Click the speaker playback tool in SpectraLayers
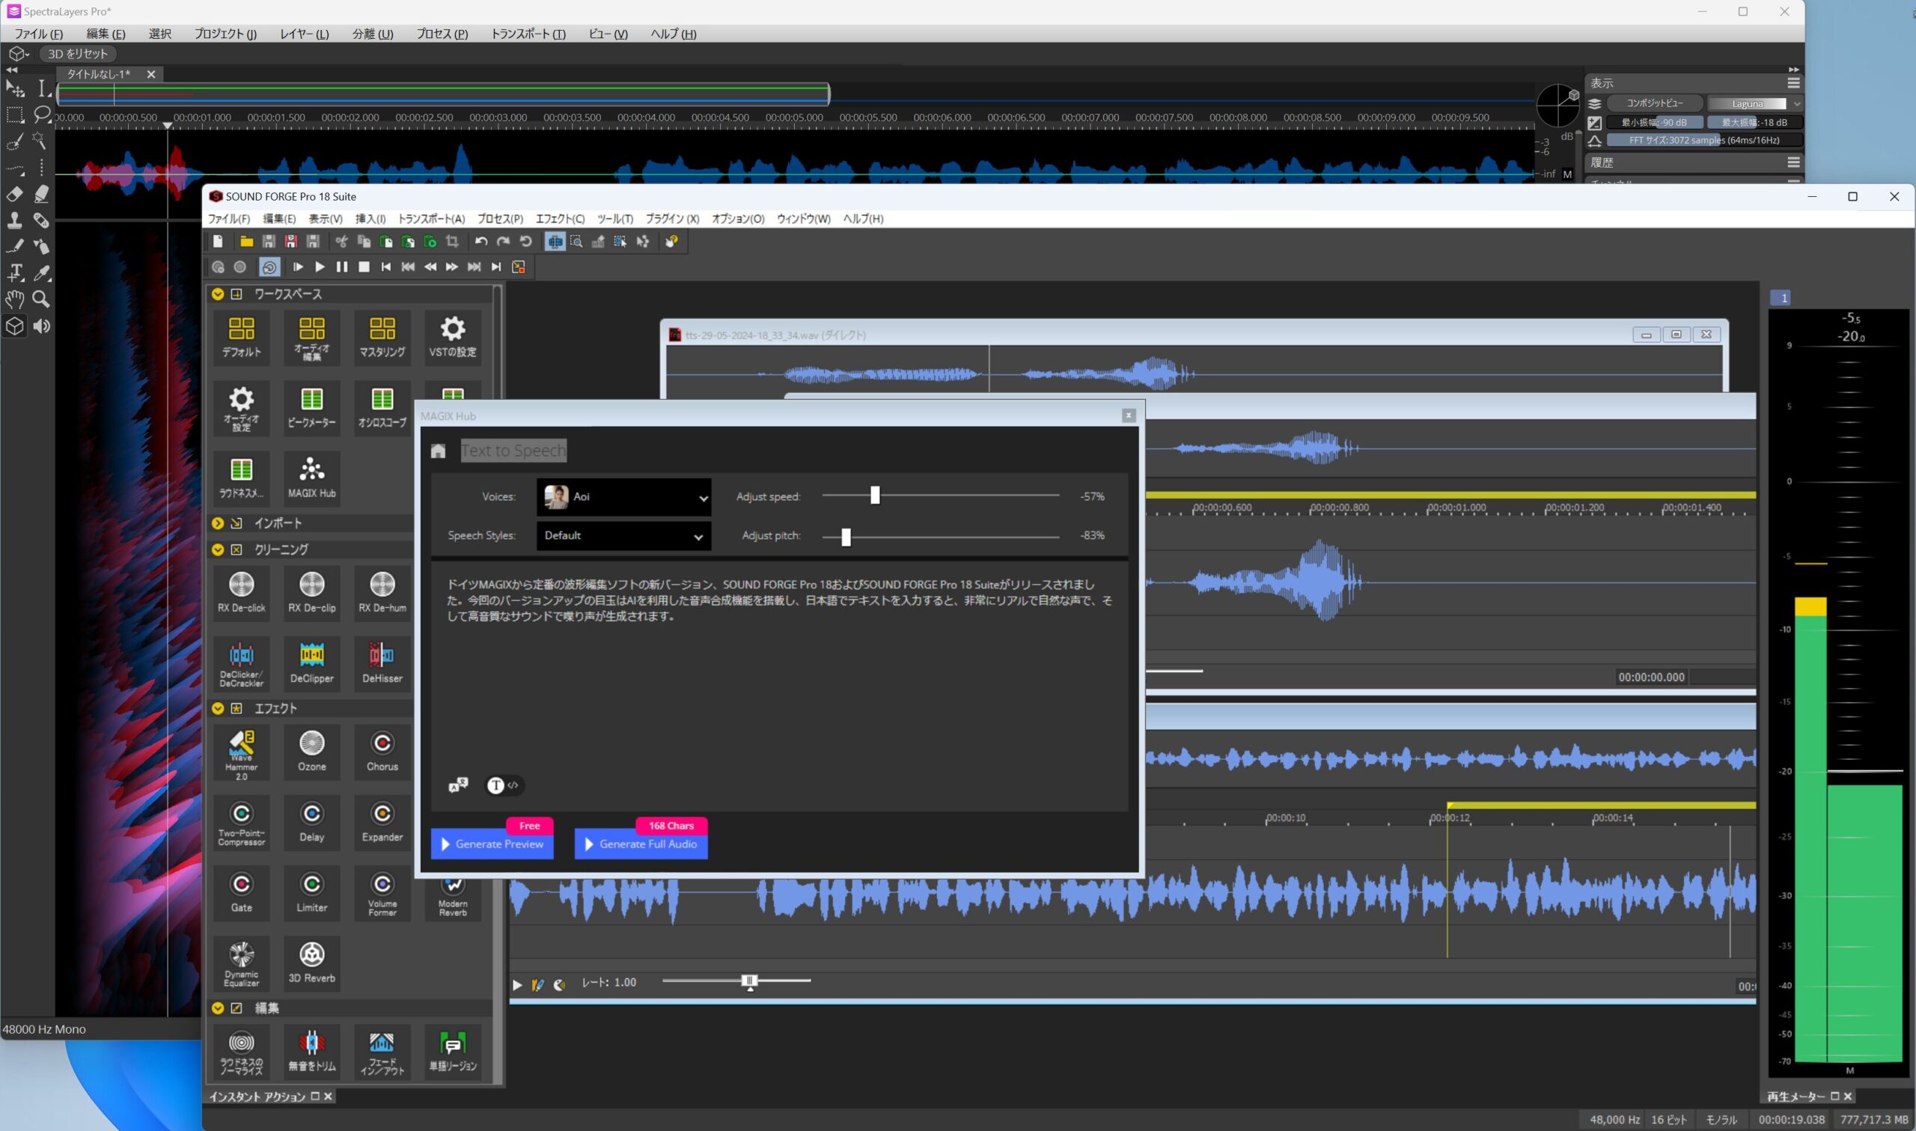This screenshot has height=1131, width=1916. [x=41, y=326]
